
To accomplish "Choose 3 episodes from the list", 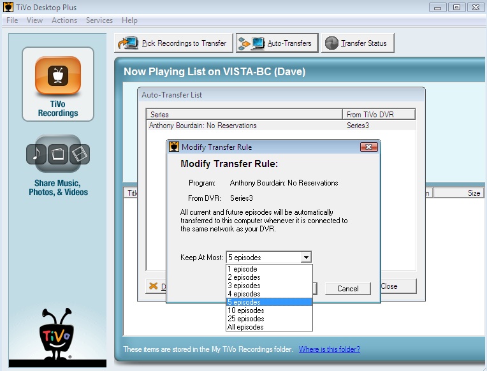I will [269, 285].
